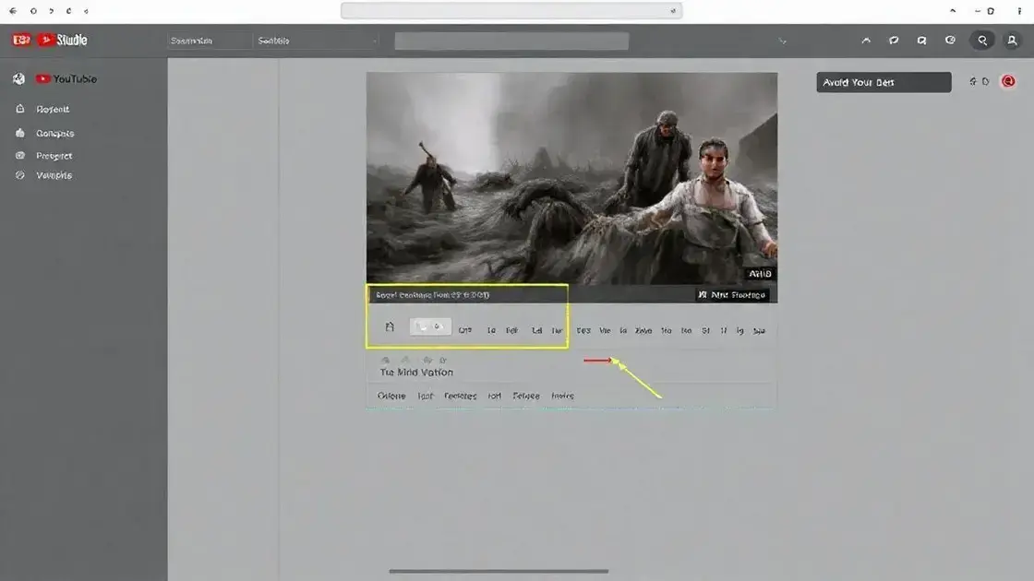
Task: Click the white toggle pill in the editor toolbar
Action: [x=430, y=326]
